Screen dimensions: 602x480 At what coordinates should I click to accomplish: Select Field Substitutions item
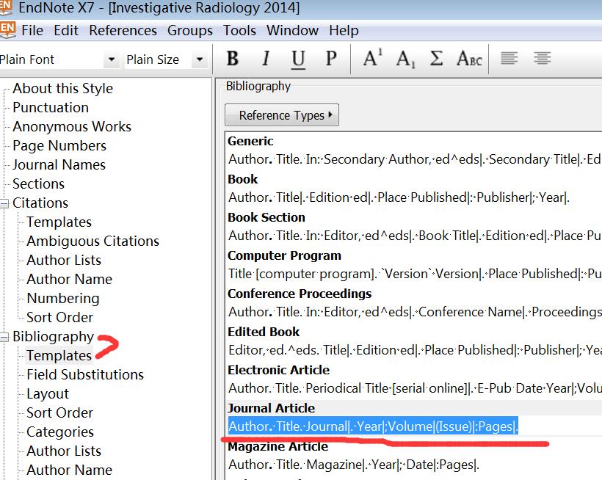pos(85,374)
